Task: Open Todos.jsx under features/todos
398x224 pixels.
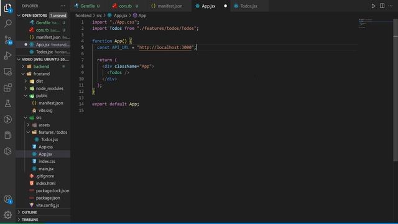Action: (50, 139)
